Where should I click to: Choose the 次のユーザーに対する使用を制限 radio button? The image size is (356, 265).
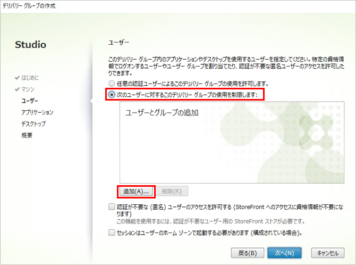point(111,95)
